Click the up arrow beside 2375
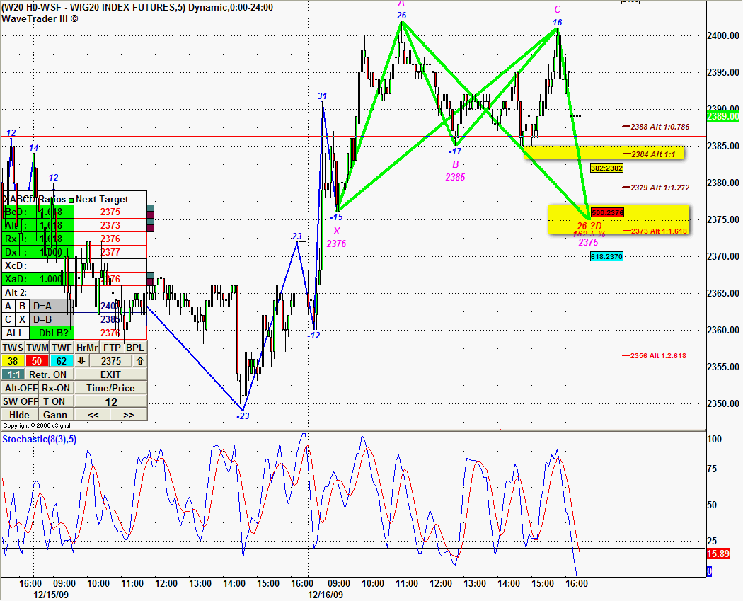This screenshot has width=743, height=601. tap(140, 361)
